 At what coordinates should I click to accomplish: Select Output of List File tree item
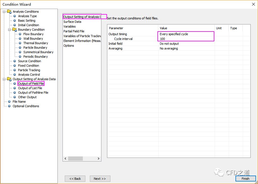30,88
